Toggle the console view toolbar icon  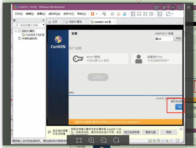pos(160,14)
